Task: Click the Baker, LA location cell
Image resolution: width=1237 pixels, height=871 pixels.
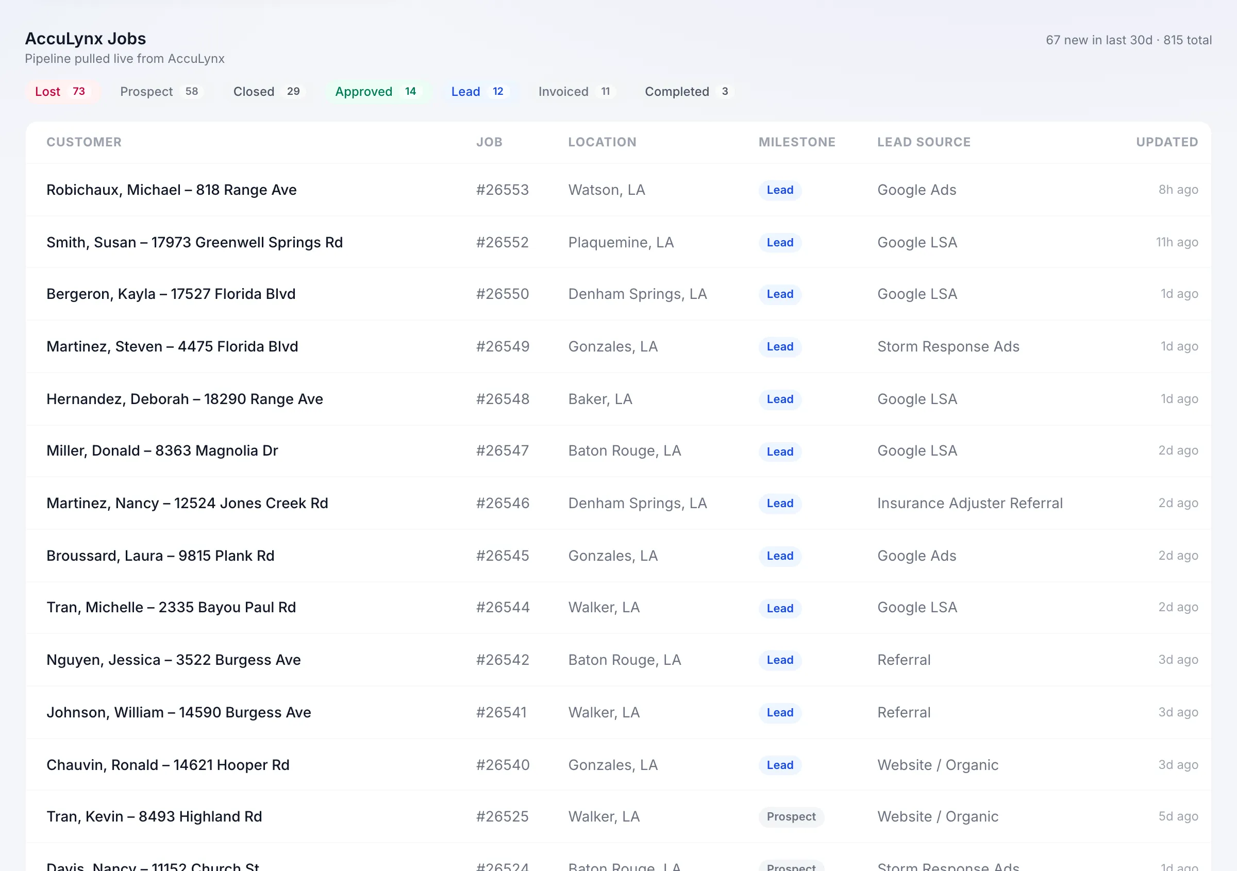Action: tap(600, 399)
